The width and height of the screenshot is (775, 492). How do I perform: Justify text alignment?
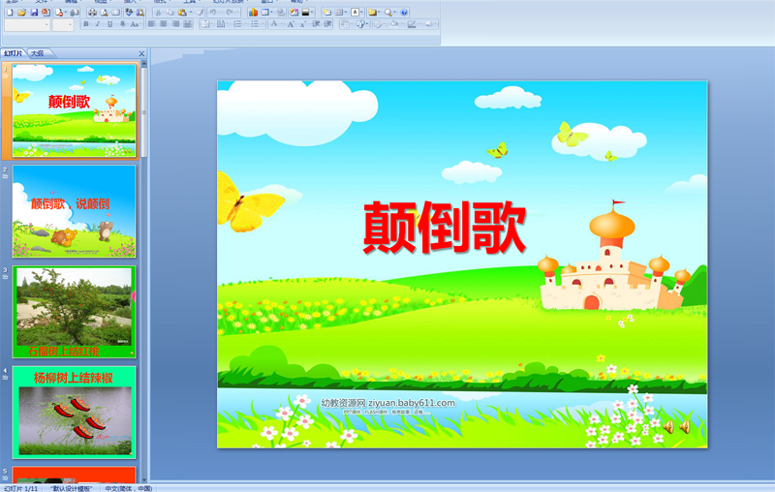pyautogui.click(x=187, y=23)
